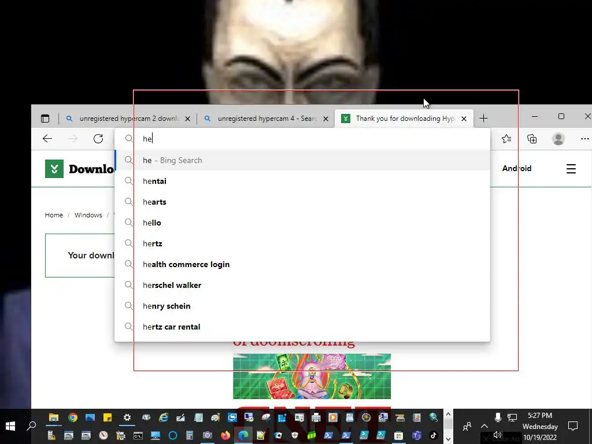This screenshot has width=592, height=444.
Task: Open Microsoft Teams from taskbar
Action: [416, 435]
